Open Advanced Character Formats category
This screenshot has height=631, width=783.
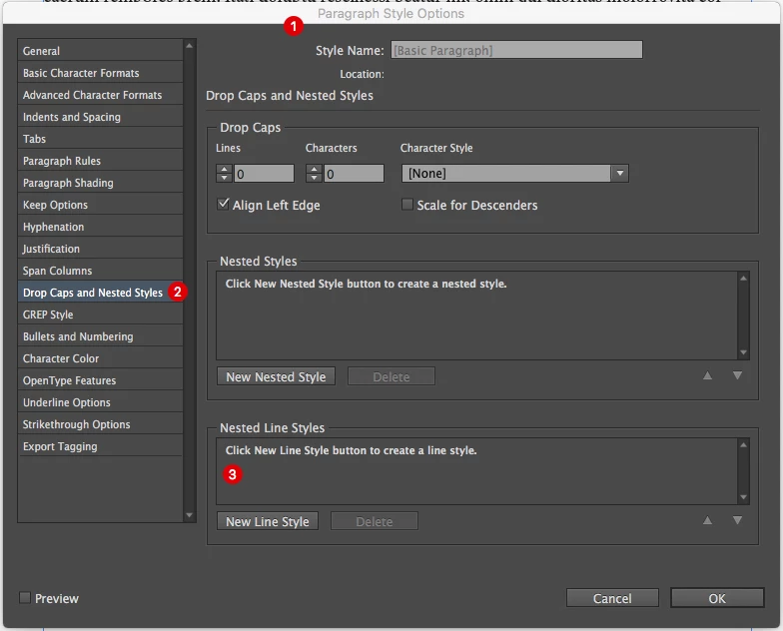tap(100, 95)
